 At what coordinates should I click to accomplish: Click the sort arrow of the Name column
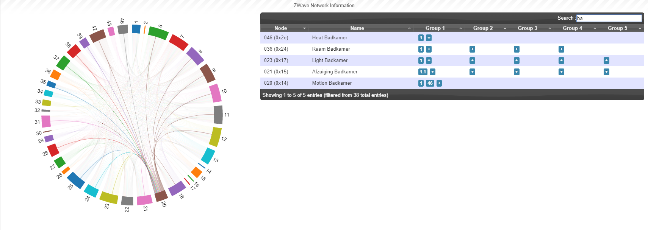409,28
